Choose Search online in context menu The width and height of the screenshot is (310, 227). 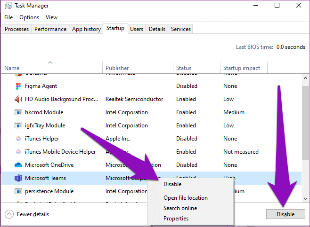click(x=180, y=208)
